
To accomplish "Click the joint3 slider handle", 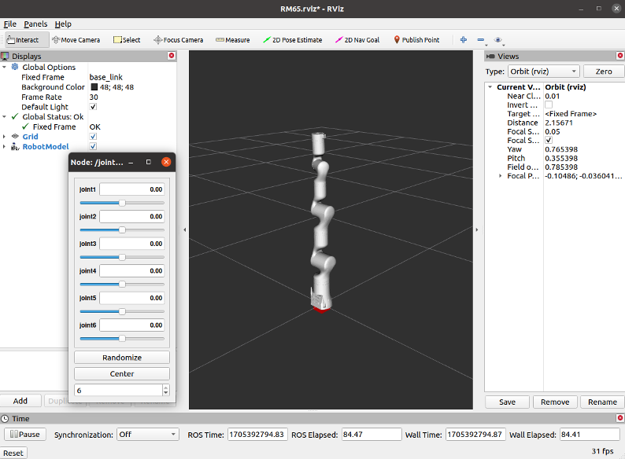I will (x=122, y=257).
